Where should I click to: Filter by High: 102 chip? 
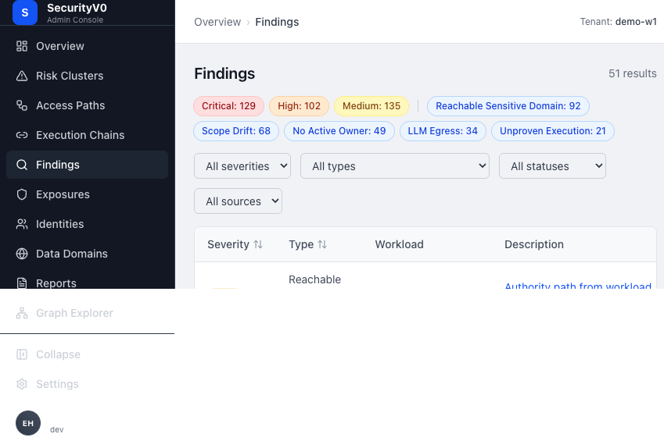[x=299, y=106]
